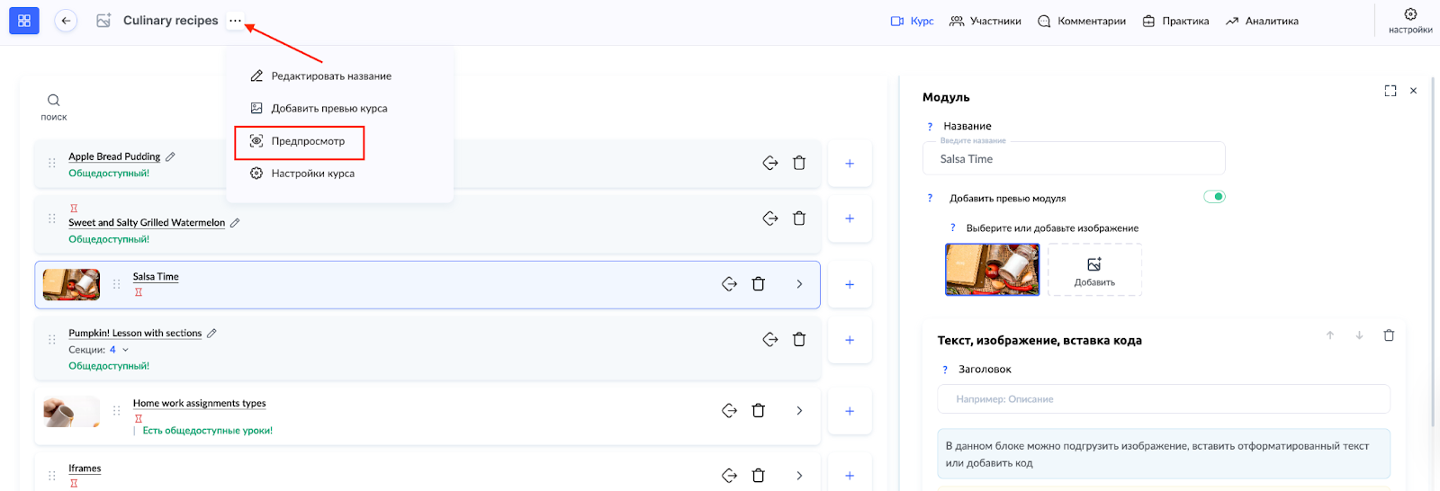This screenshot has height=491, width=1440.
Task: Expand the Salsa Time module chevron
Action: 798,284
